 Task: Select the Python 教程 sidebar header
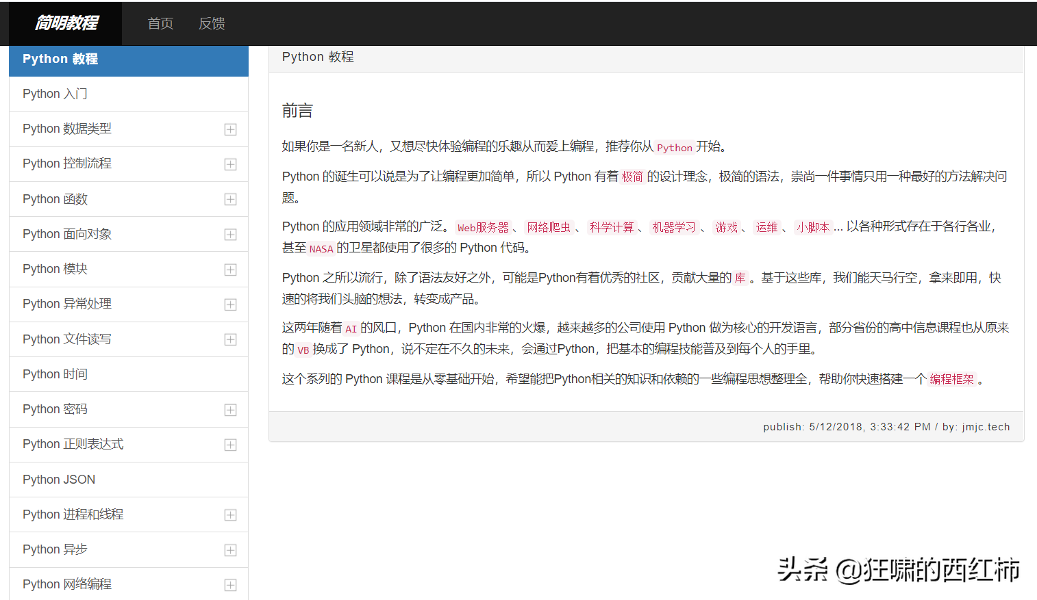(60, 59)
